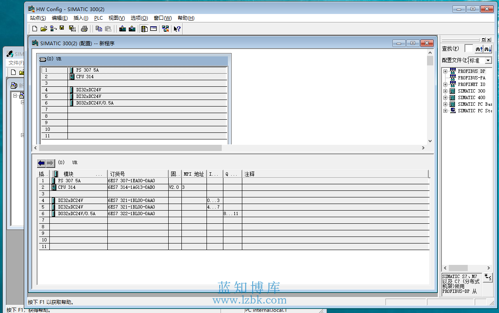Click the 订货号 column header
The height and width of the screenshot is (313, 499).
pos(138,174)
